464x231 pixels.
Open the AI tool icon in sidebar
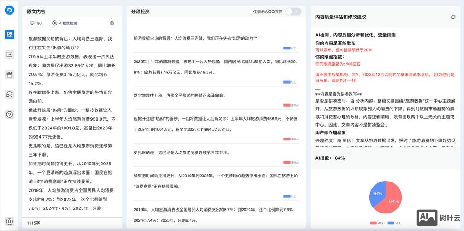(x=10, y=54)
